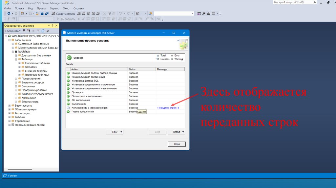
Task: Click the Disconnect plug icon with red X
Action: coord(29,31)
